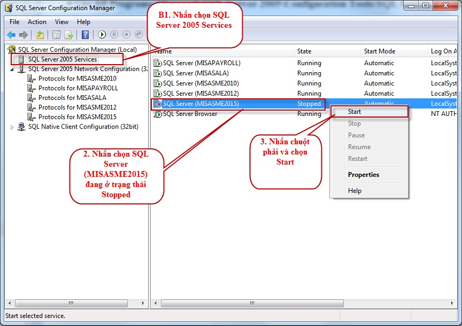
Task: Click the SQL Server (MISASME2010) service icon
Action: coord(158,83)
